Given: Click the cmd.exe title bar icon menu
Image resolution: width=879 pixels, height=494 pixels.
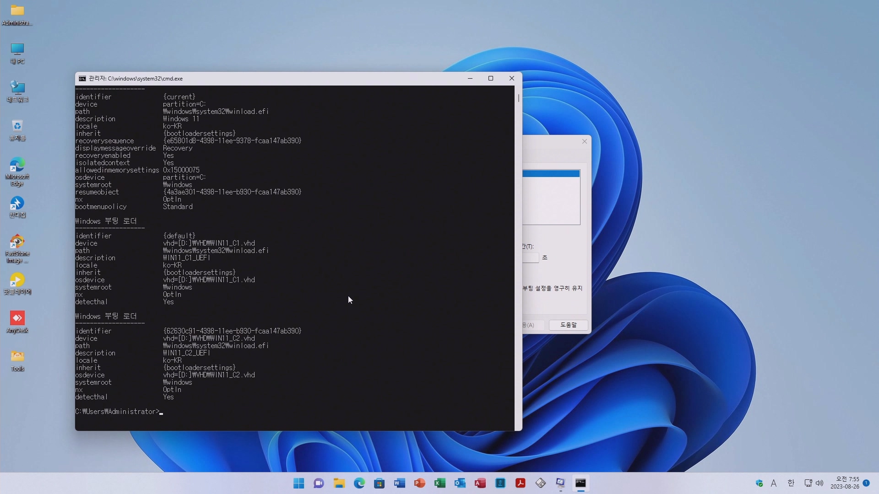Looking at the screenshot, I should coord(82,79).
